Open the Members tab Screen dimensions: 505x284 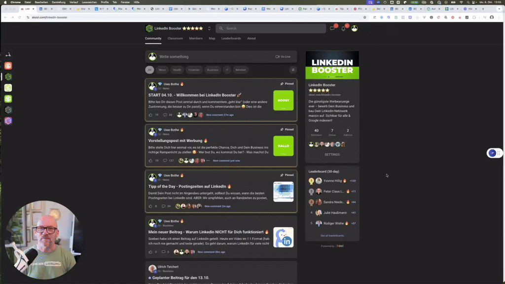click(x=196, y=38)
